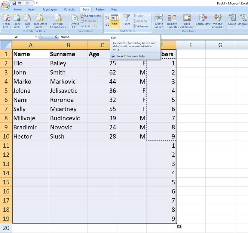The width and height of the screenshot is (248, 233).
Task: Click the Paste Options smart tag
Action: [x=179, y=226]
